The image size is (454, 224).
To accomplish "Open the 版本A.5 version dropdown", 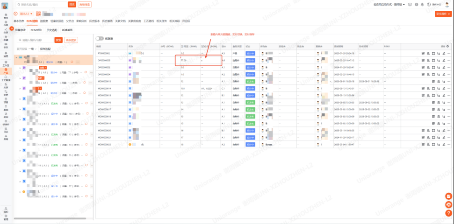I will click(x=26, y=14).
